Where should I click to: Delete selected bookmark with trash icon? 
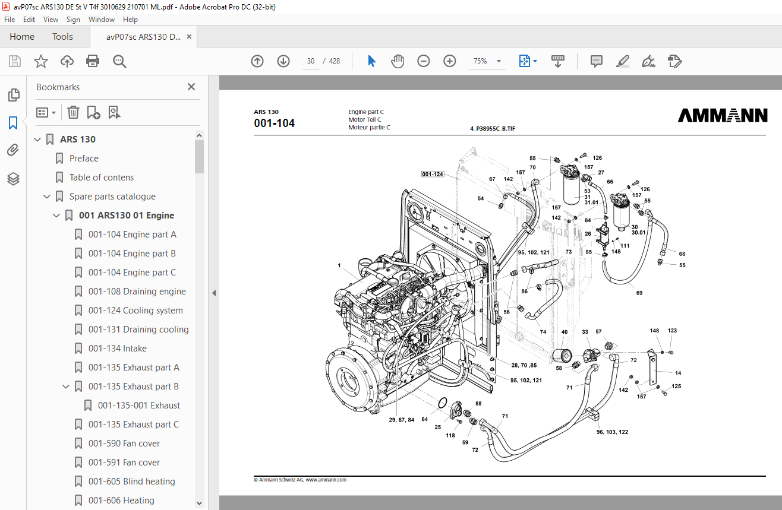[x=73, y=112]
